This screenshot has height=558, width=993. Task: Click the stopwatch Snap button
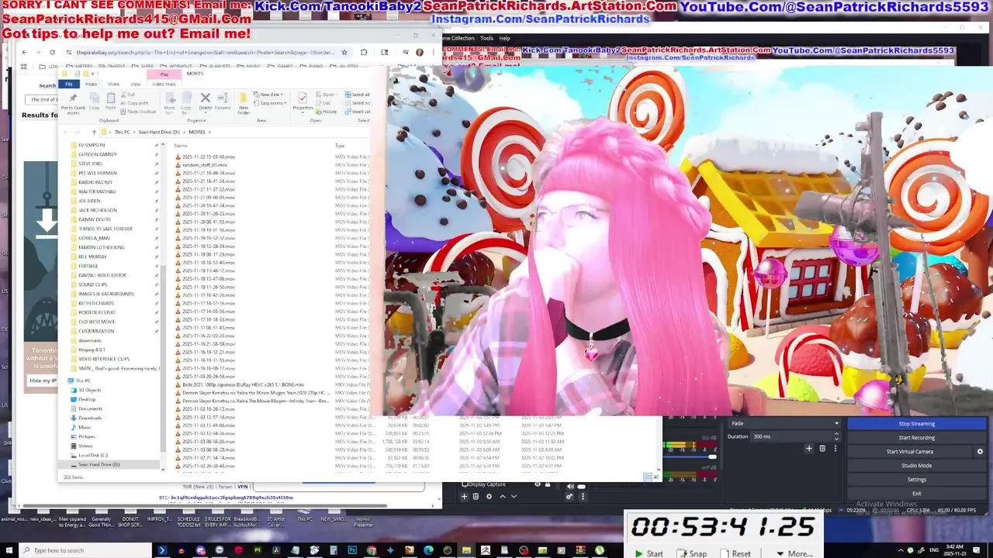pyautogui.click(x=692, y=553)
